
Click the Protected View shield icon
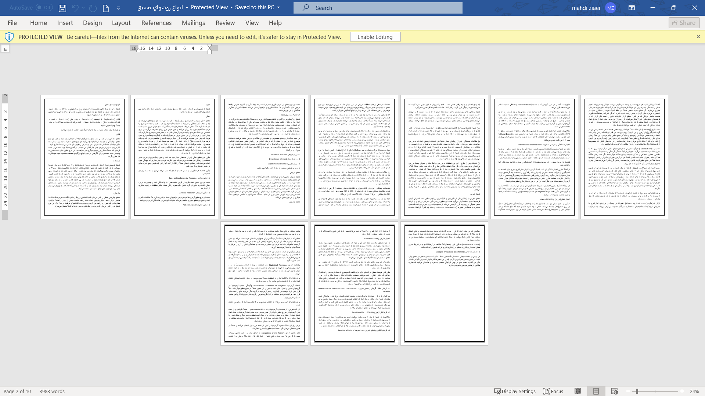coord(9,37)
